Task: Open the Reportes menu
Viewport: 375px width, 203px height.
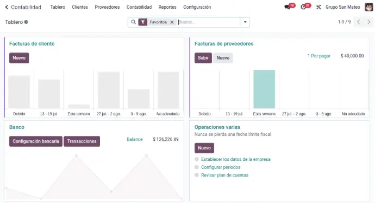Action: tap(167, 7)
